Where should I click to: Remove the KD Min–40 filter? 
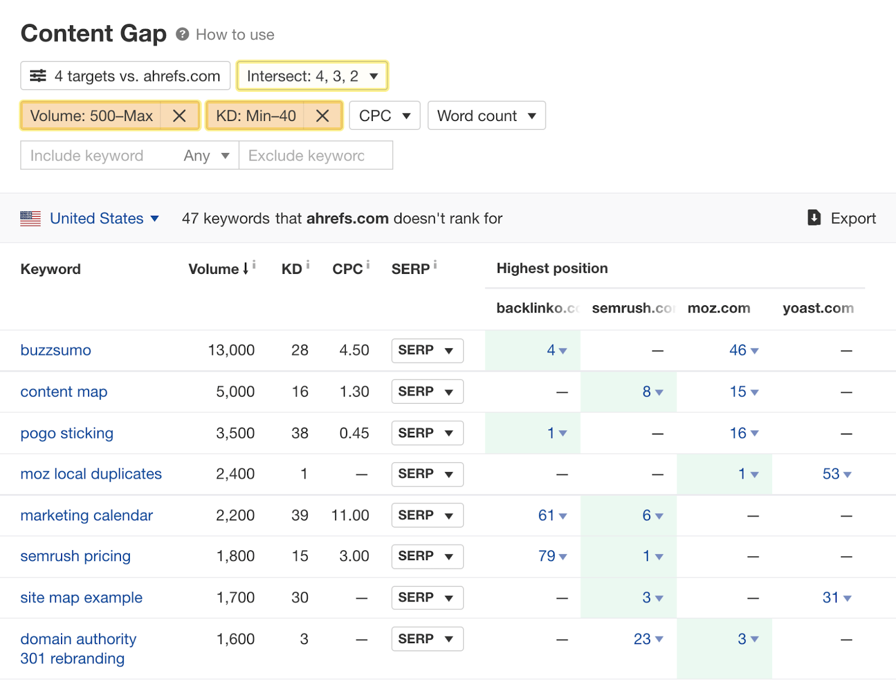coord(322,116)
